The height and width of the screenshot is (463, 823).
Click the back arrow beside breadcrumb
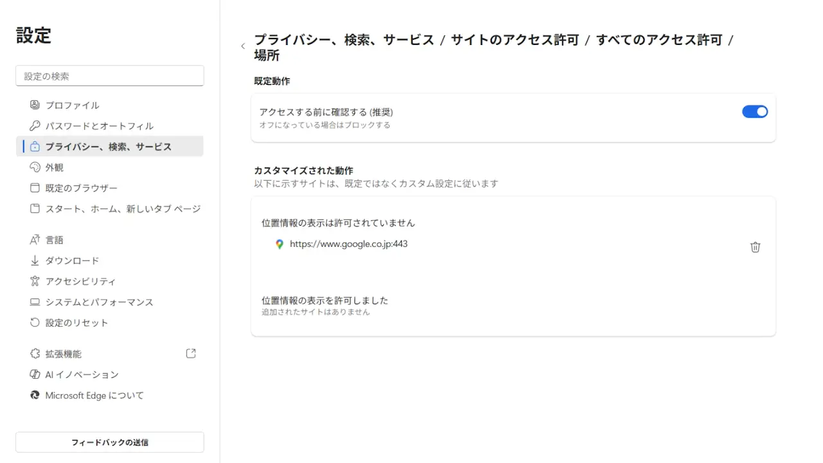click(x=243, y=46)
